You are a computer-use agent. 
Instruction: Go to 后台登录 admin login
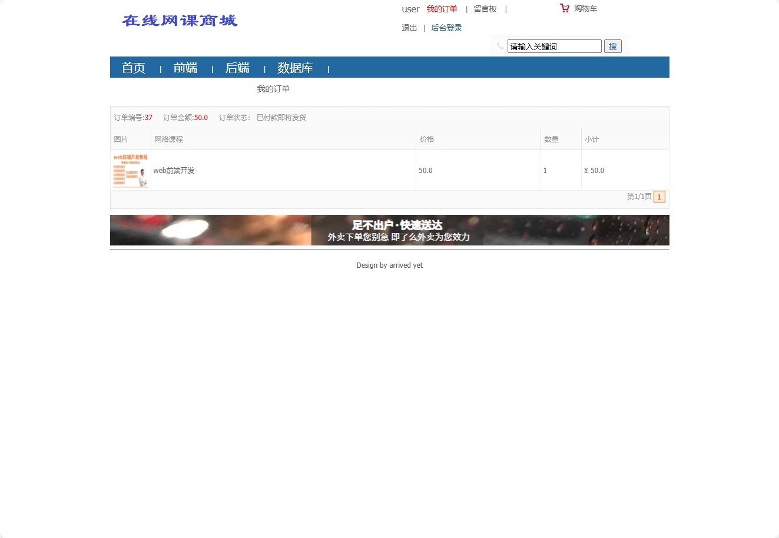click(x=446, y=28)
